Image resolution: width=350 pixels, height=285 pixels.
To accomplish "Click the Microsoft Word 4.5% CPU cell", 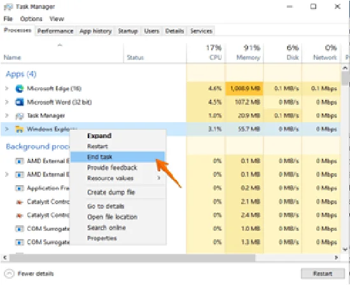I will coord(205,102).
